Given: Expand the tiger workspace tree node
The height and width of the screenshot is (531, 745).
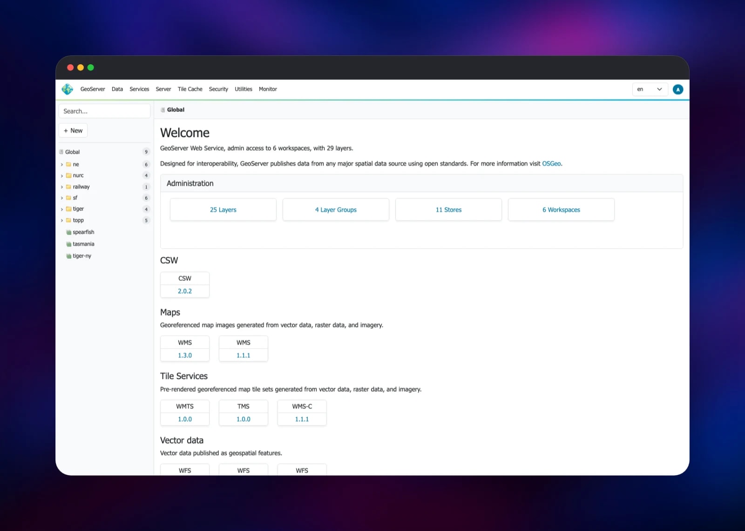Looking at the screenshot, I should click(61, 209).
